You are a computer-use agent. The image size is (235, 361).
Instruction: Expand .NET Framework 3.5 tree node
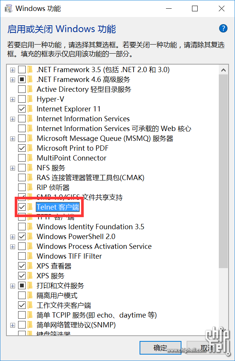point(13,70)
